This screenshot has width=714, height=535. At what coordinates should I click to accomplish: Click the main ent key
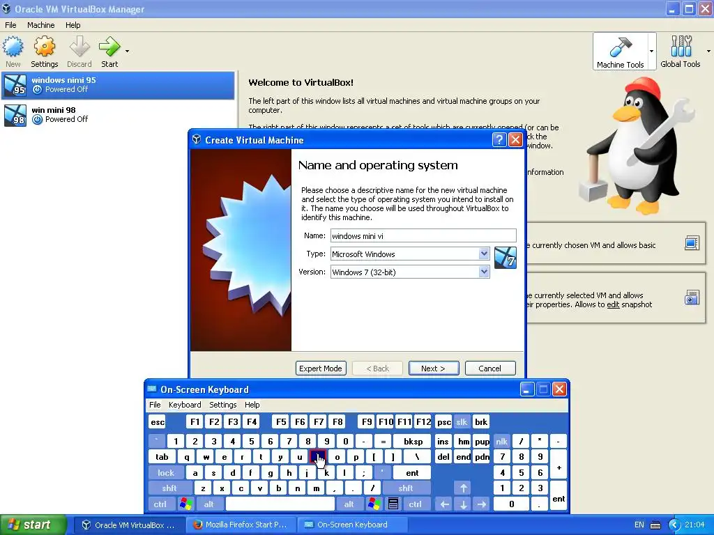click(x=412, y=473)
